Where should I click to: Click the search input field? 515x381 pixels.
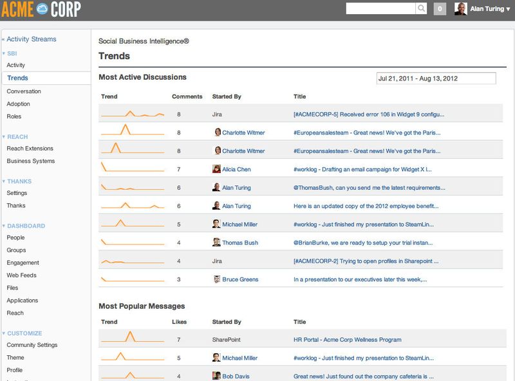[380, 8]
